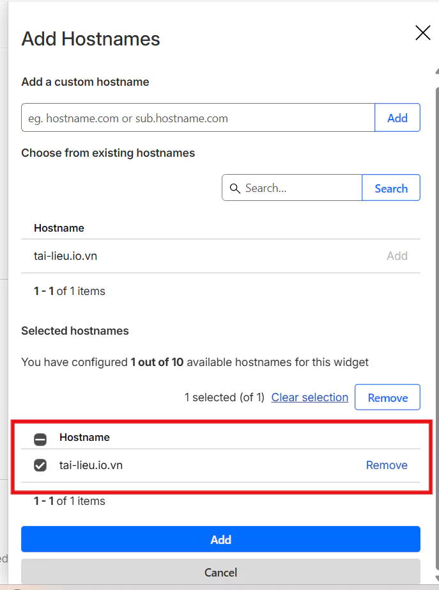Screen dimensions: 439x590
Task: Click the outlined Remove button above selected table
Action: point(387,397)
